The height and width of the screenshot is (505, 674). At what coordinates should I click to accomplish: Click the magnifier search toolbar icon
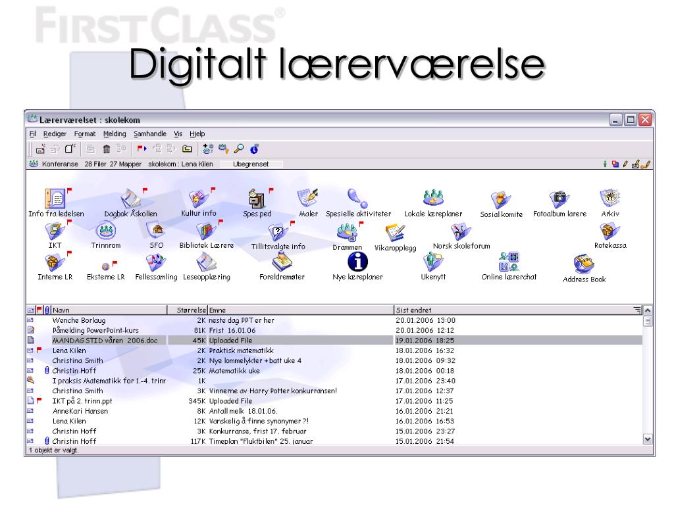coord(239,149)
